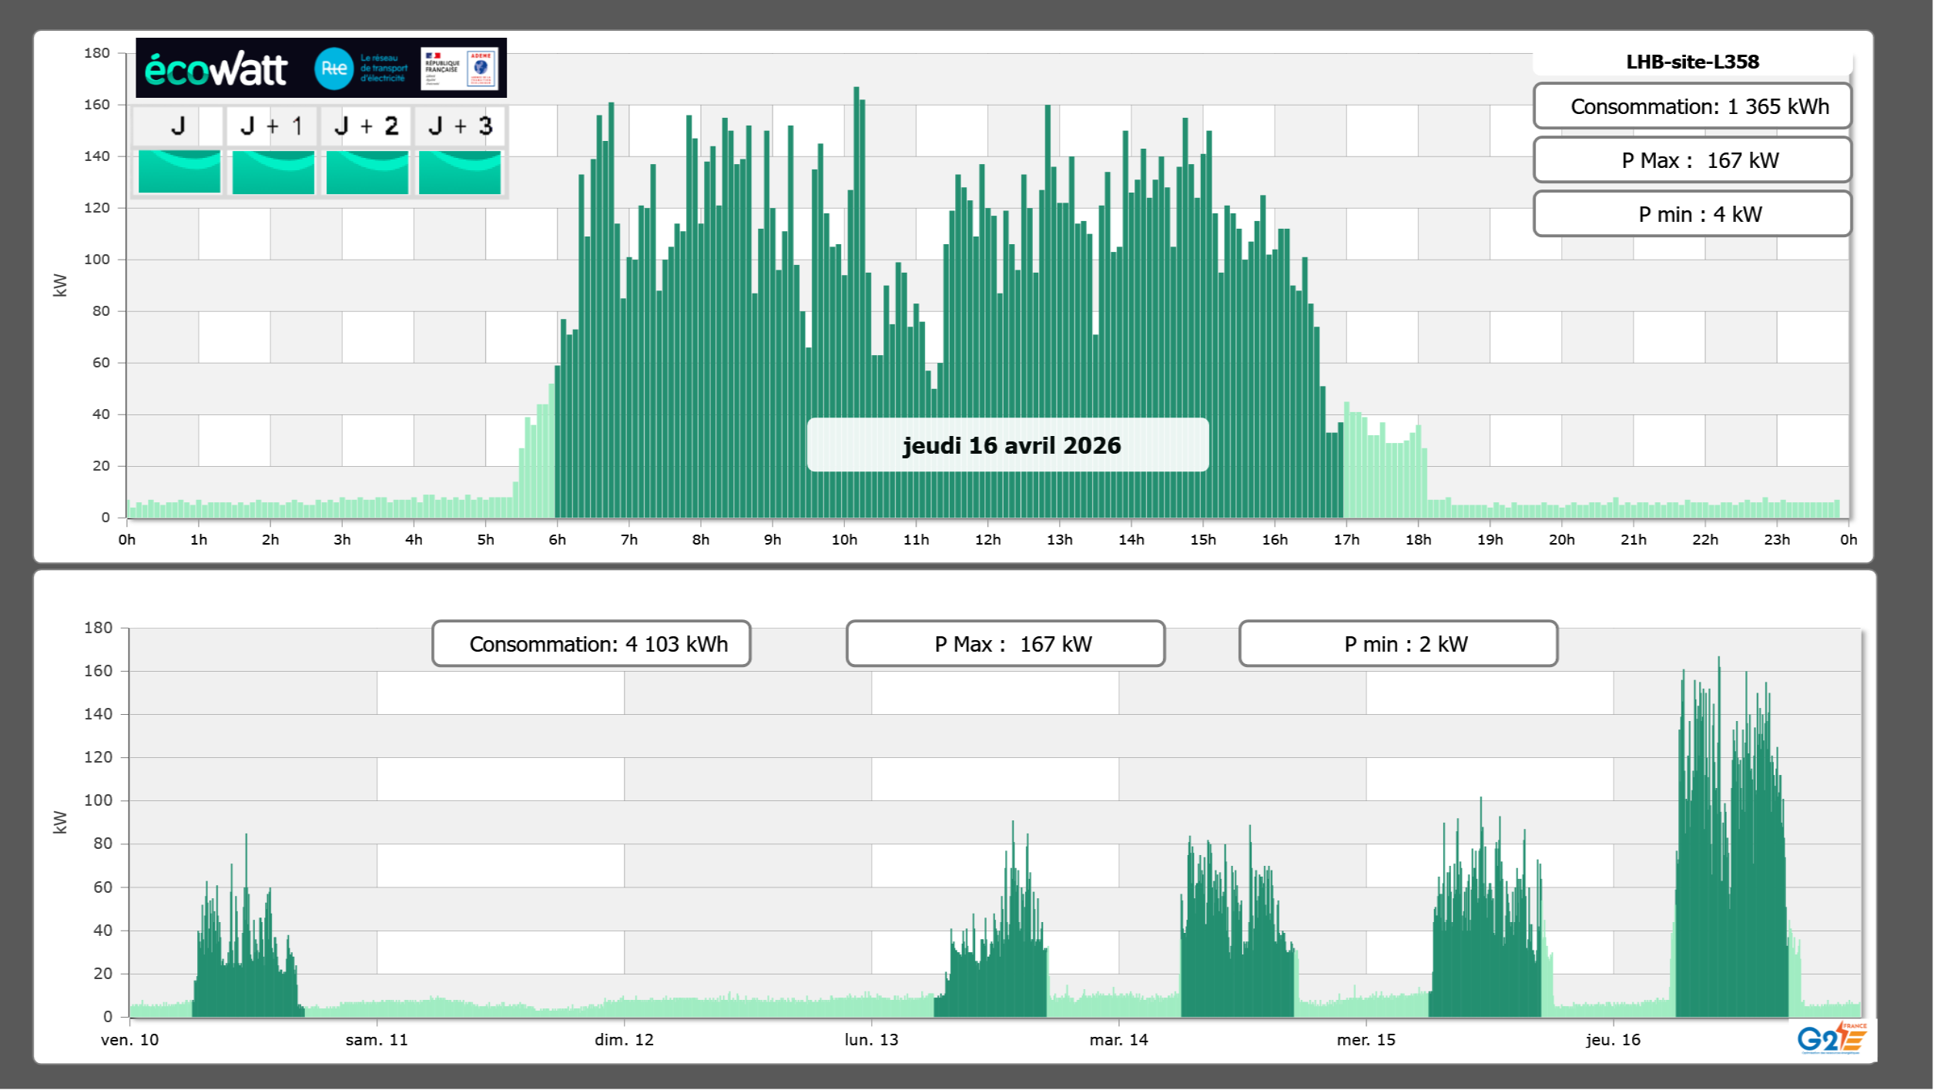Viewport: 1934px width, 1090px height.
Task: Select the J day tab
Action: pos(178,126)
